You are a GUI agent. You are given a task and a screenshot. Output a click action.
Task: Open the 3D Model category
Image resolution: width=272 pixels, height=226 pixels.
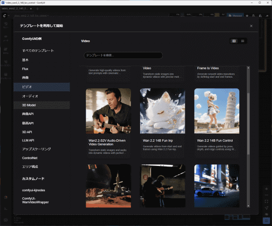pyautogui.click(x=42, y=105)
